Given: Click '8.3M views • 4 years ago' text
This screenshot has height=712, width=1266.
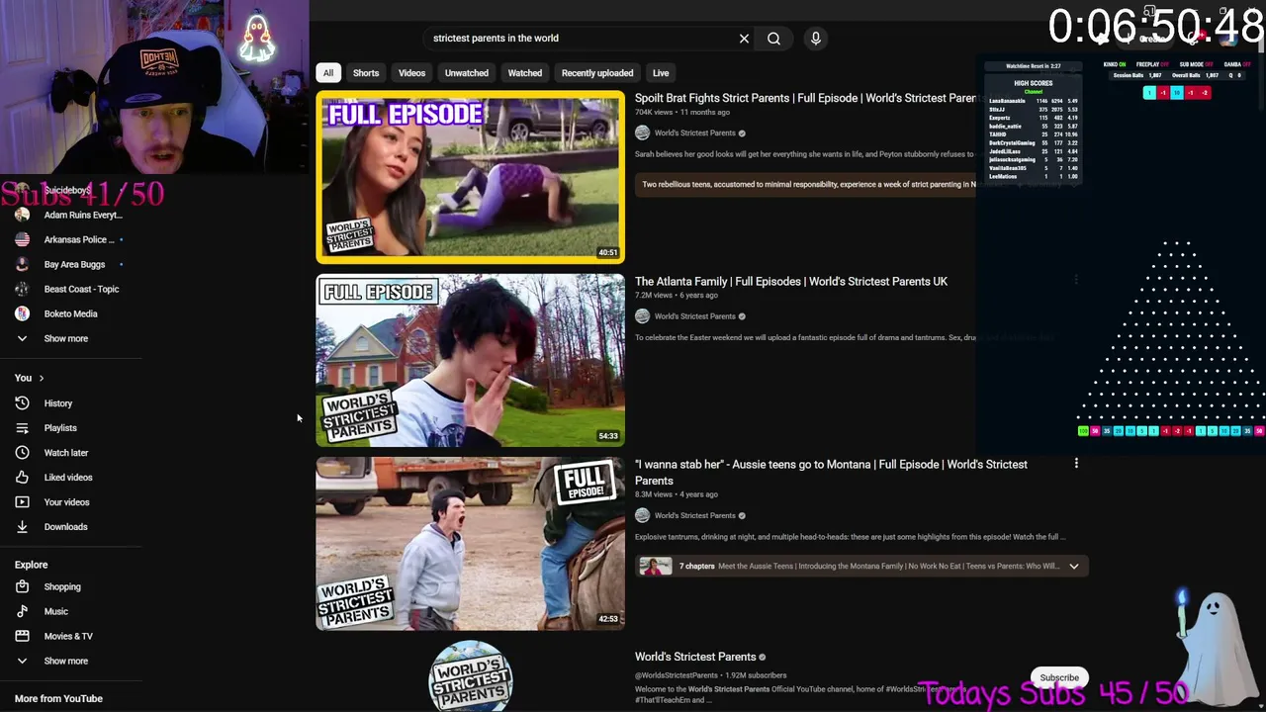Looking at the screenshot, I should [x=677, y=494].
